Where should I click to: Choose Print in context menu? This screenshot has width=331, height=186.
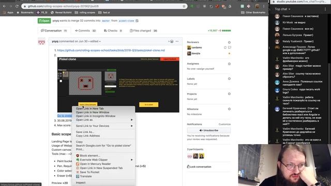point(103,149)
